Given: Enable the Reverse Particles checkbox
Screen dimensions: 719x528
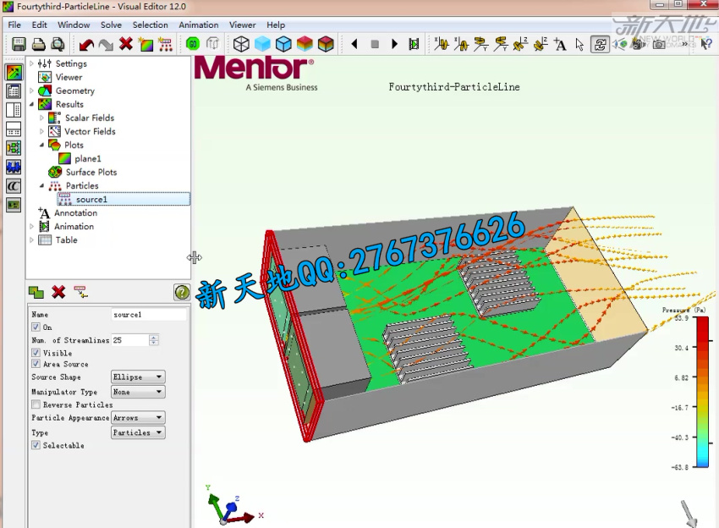Looking at the screenshot, I should point(36,404).
